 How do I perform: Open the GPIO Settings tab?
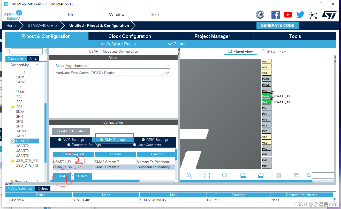pyautogui.click(x=155, y=140)
